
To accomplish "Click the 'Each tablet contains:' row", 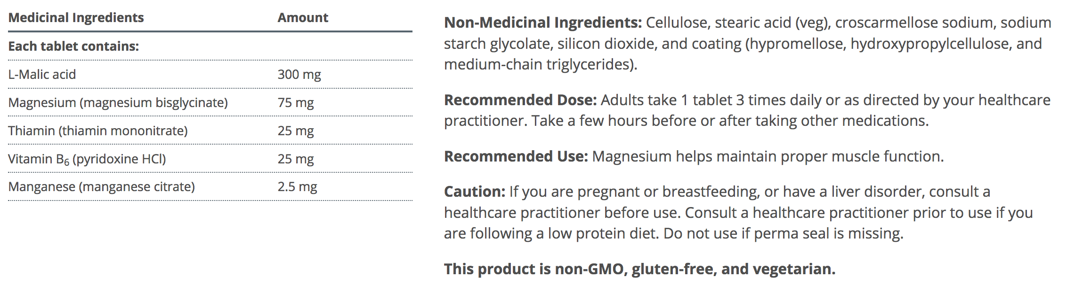I will point(73,46).
